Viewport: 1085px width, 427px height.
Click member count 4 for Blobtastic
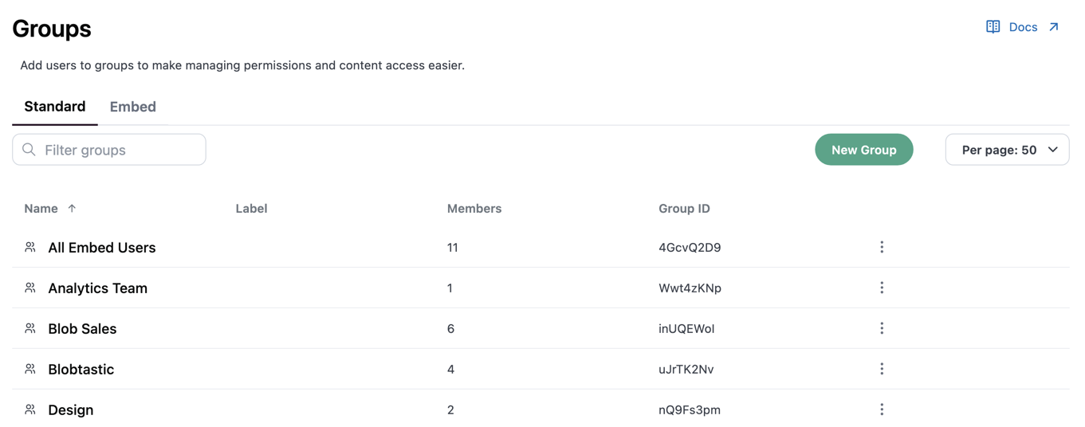pos(450,369)
